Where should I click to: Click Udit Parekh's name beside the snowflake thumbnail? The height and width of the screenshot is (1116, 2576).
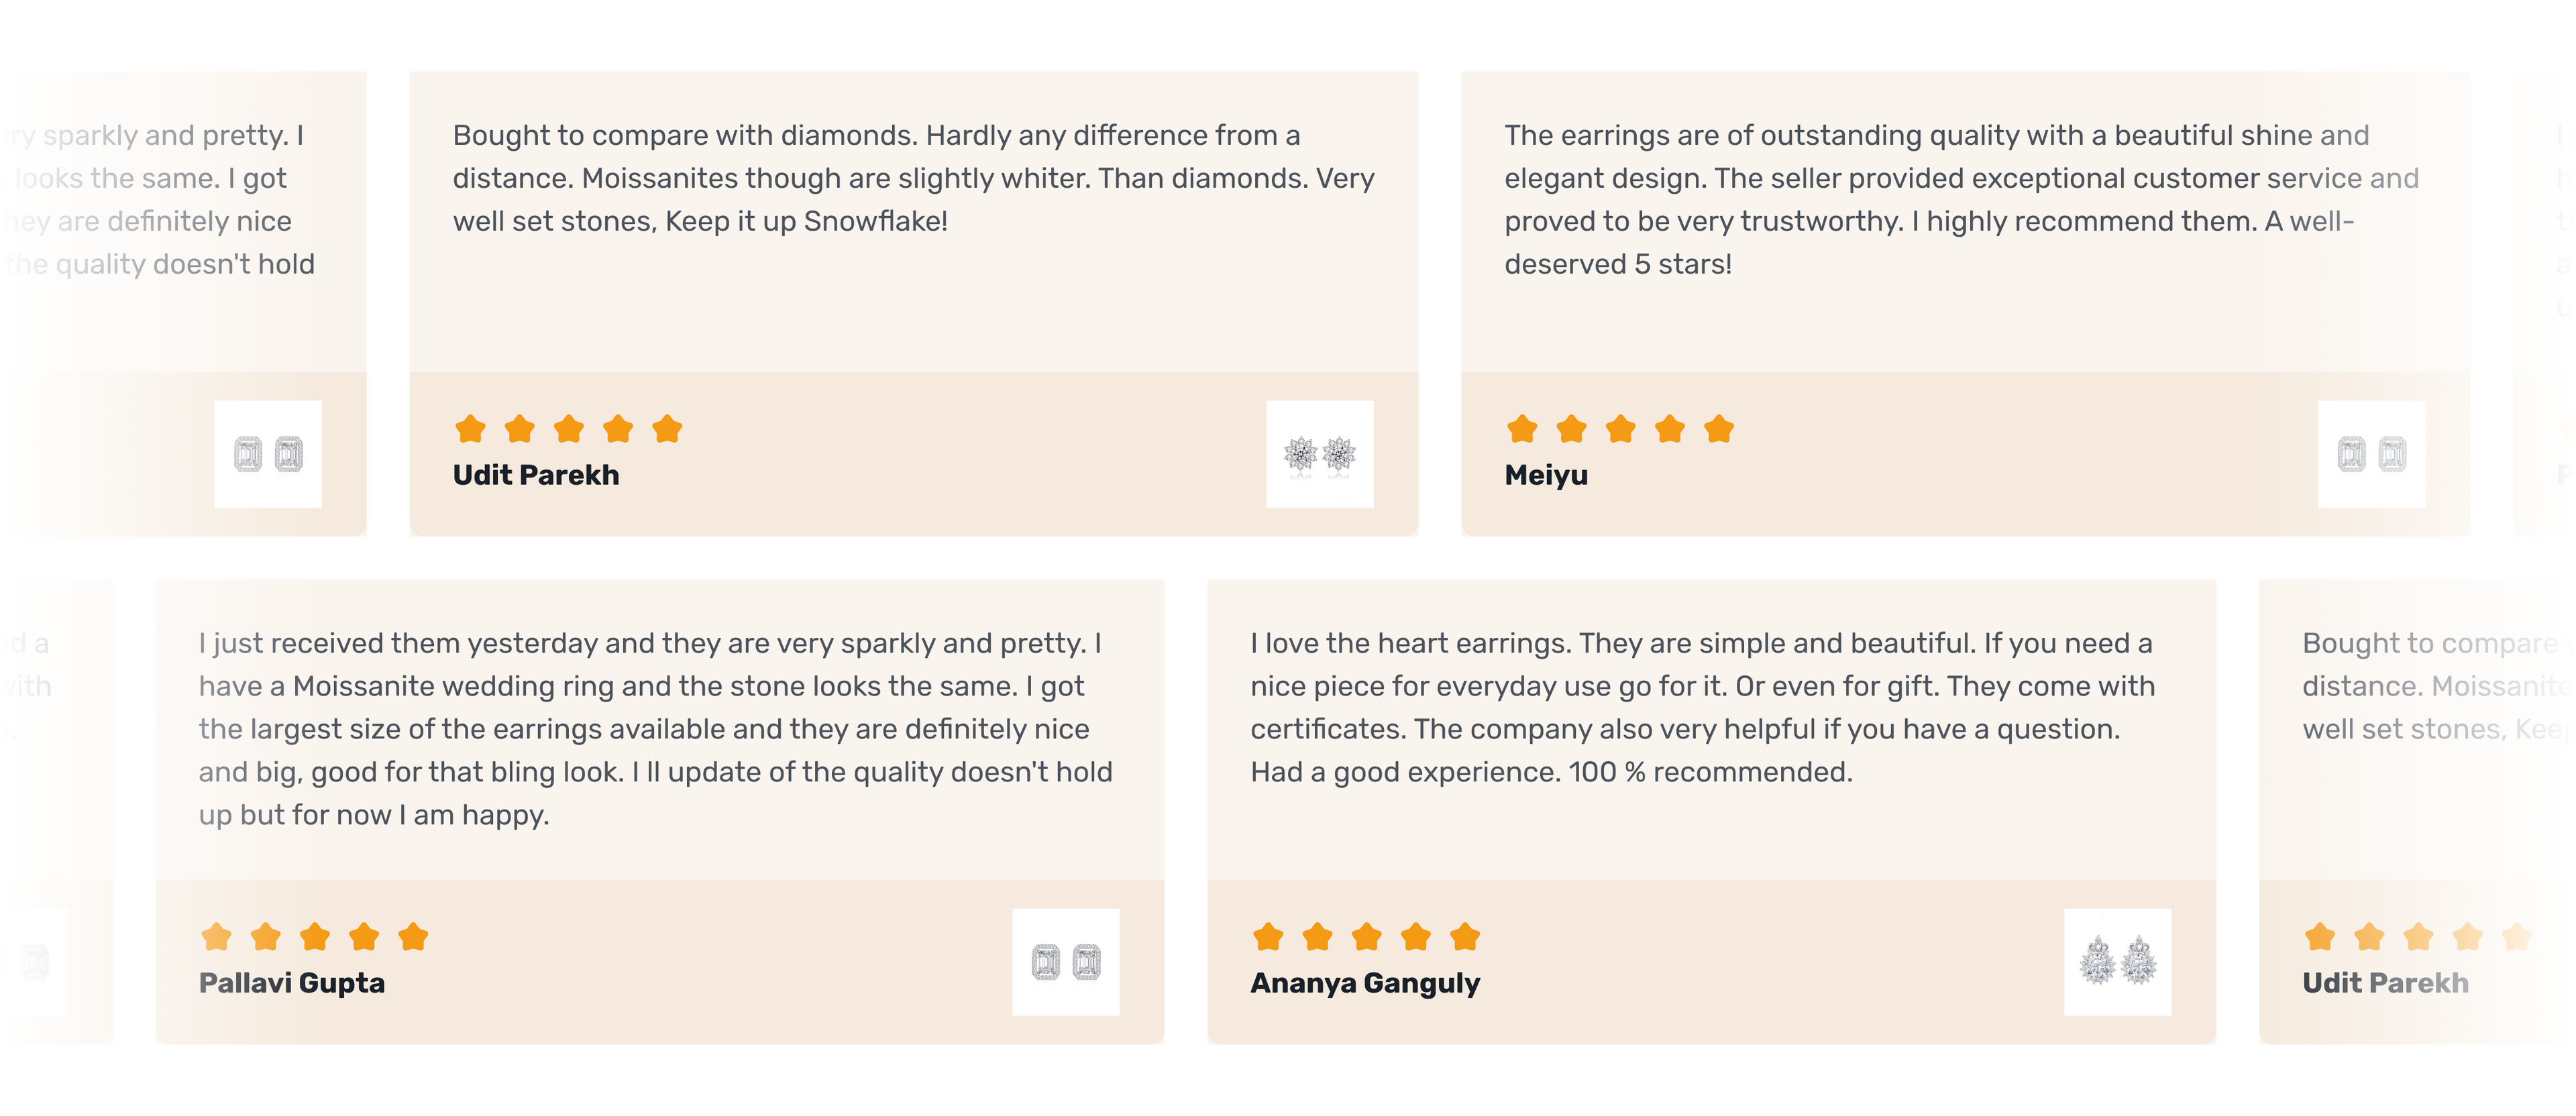point(536,475)
